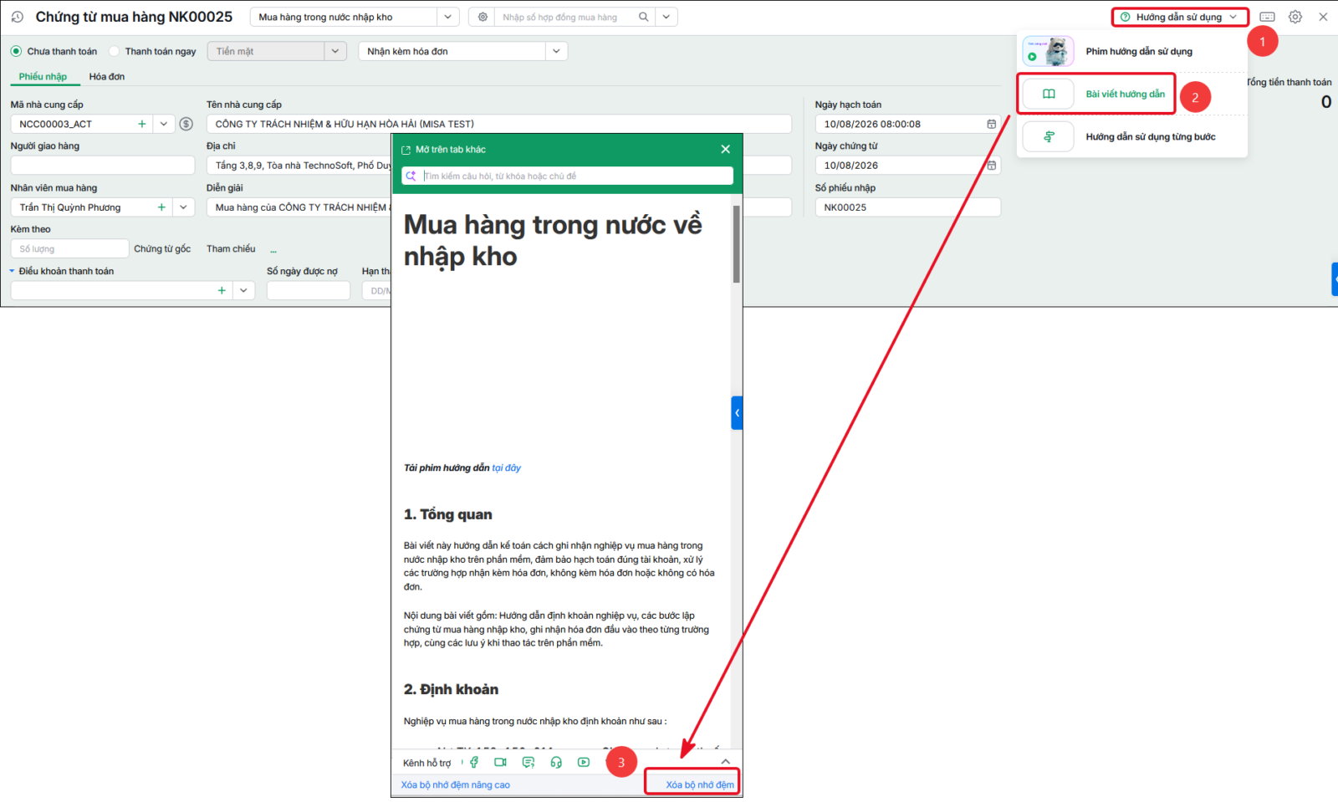Switch to the Hóa đơn tab
This screenshot has width=1338, height=802.
[x=107, y=76]
